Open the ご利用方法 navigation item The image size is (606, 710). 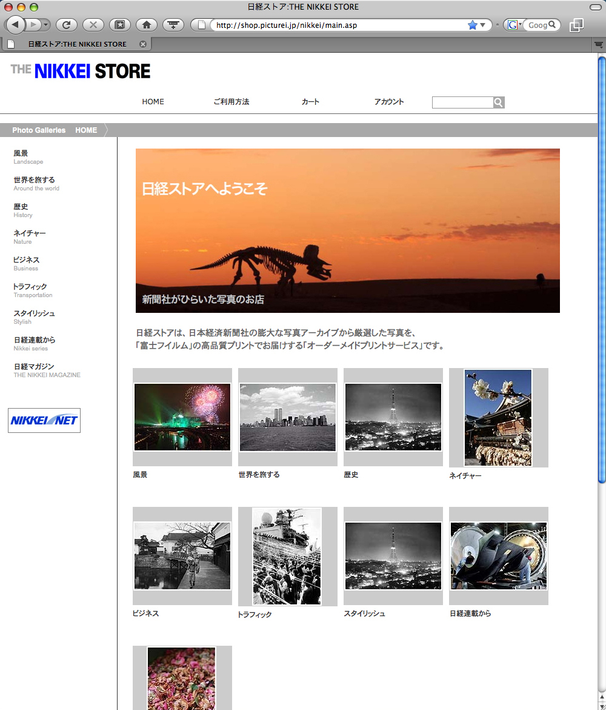[231, 101]
